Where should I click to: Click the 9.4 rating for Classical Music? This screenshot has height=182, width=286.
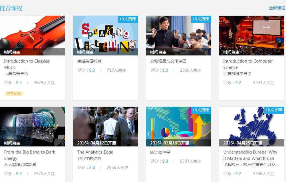pyautogui.click(x=19, y=83)
